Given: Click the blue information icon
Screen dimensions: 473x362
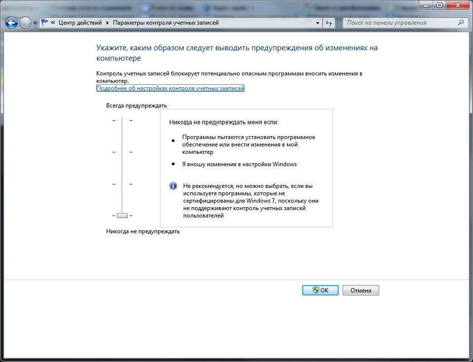Looking at the screenshot, I should [x=173, y=185].
